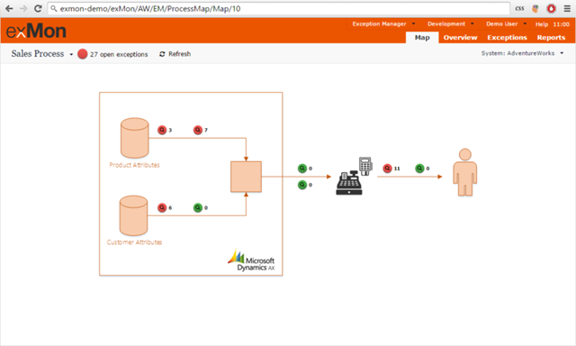Open the browser hamburger menu
This screenshot has height=346, width=576.
(x=567, y=8)
